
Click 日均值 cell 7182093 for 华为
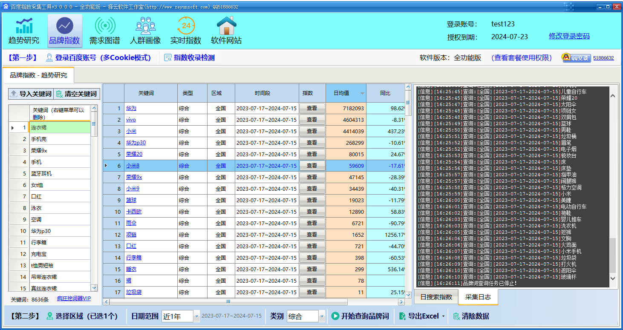click(346, 108)
